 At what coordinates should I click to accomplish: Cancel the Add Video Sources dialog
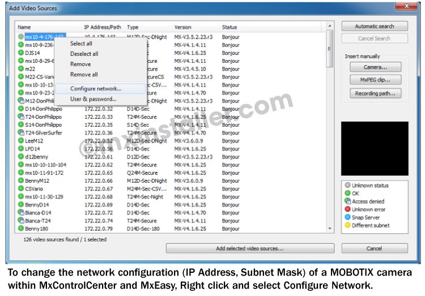[x=375, y=248]
